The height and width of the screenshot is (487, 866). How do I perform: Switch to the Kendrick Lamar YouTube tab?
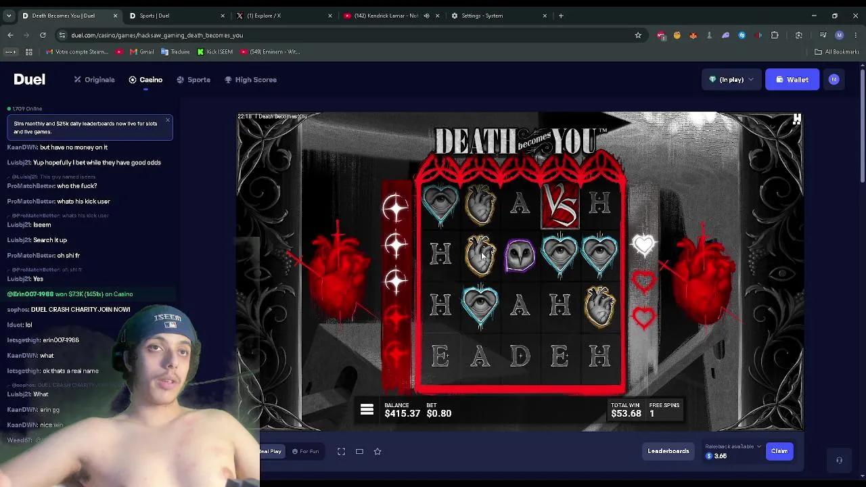(x=391, y=16)
